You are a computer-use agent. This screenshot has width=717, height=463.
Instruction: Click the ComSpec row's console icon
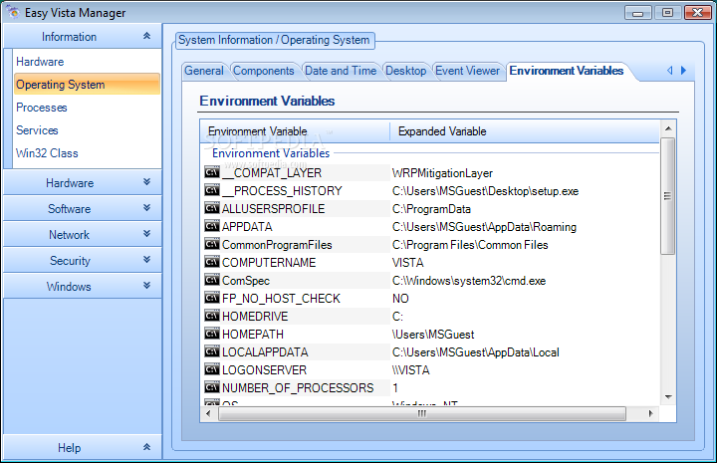tap(212, 279)
